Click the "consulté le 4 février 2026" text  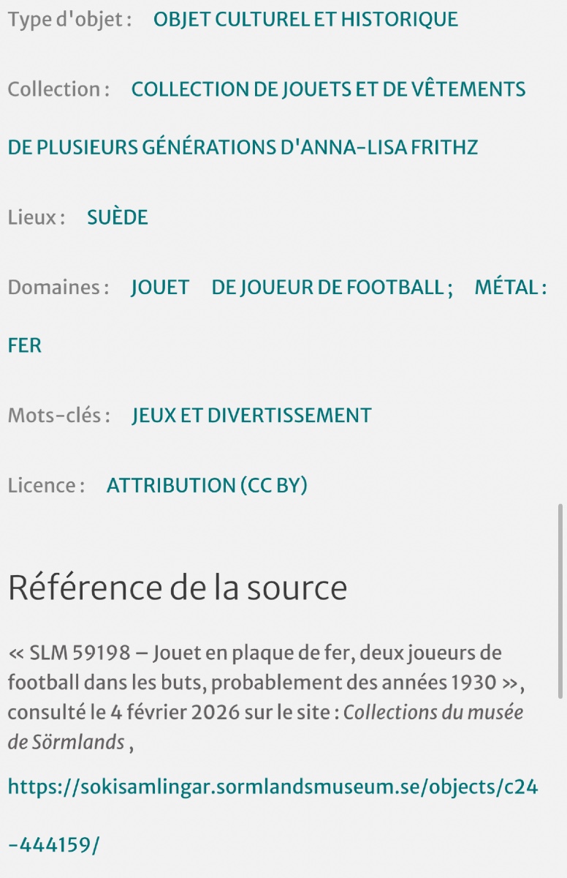pos(110,713)
